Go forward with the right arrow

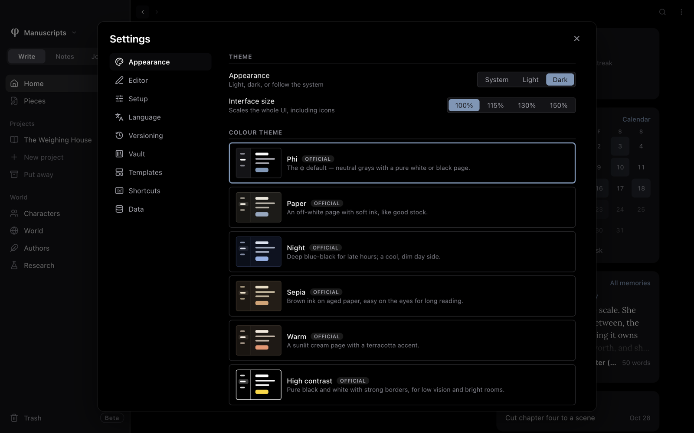click(157, 12)
